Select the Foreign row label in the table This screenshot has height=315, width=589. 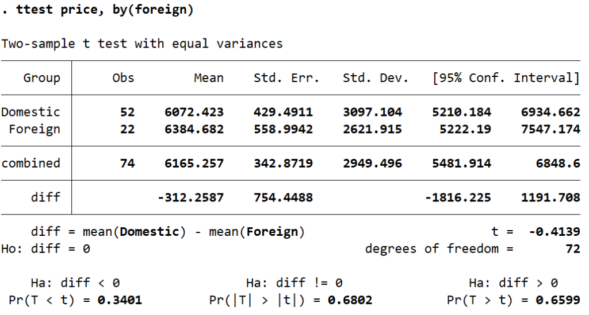point(34,129)
